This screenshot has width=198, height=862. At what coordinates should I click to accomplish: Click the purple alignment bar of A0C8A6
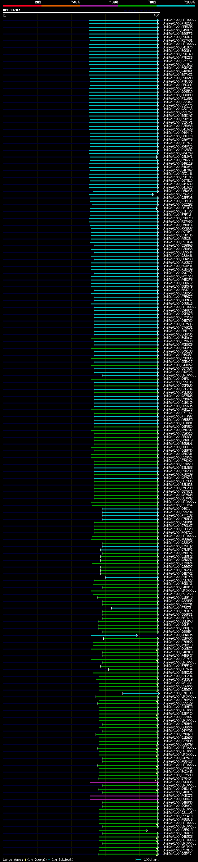[124, 782]
